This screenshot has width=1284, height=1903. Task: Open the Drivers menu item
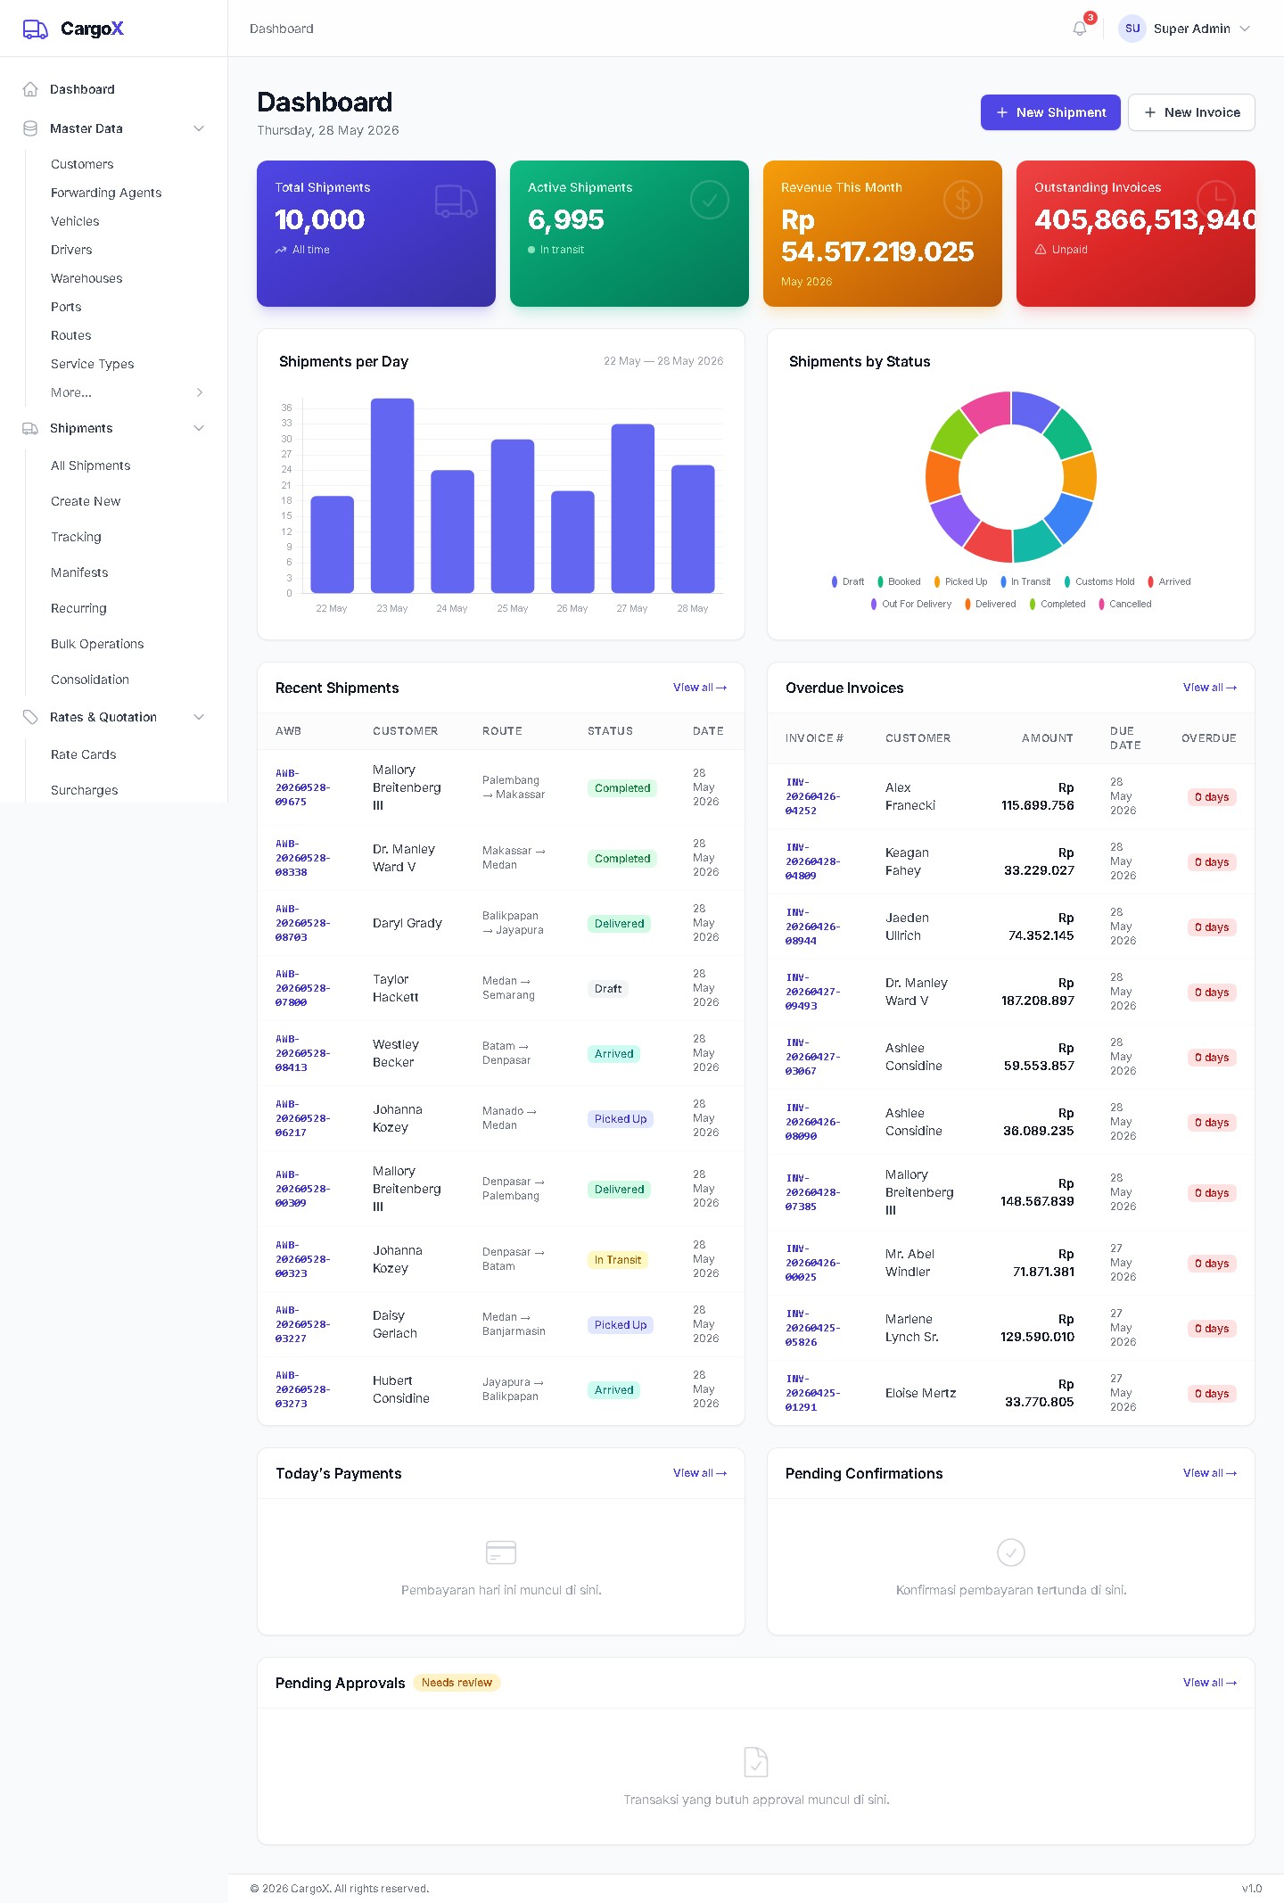(71, 250)
